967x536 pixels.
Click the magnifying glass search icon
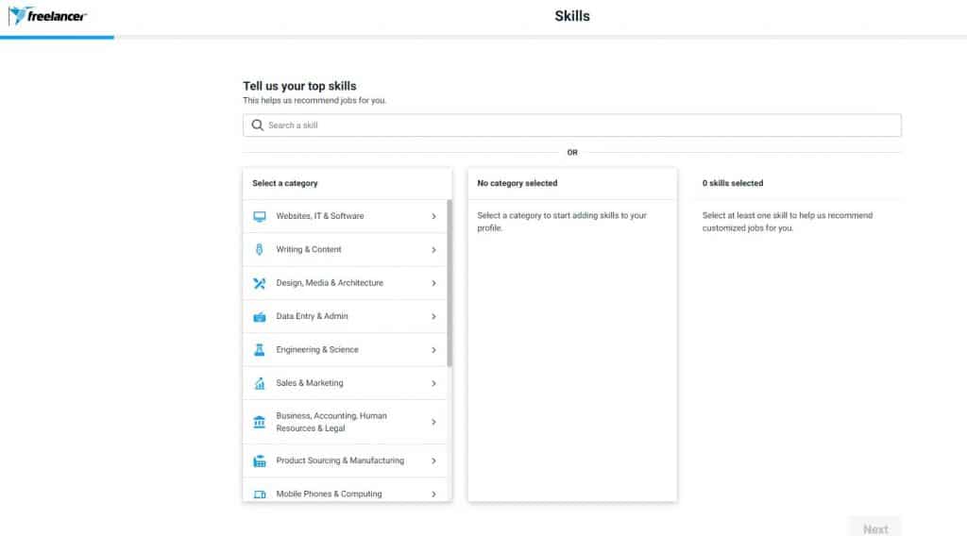(257, 126)
